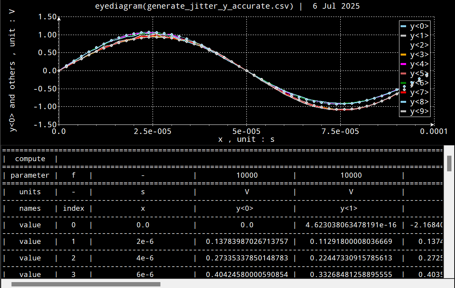Click the 'compute' header cell
455x288 pixels.
(x=30, y=159)
